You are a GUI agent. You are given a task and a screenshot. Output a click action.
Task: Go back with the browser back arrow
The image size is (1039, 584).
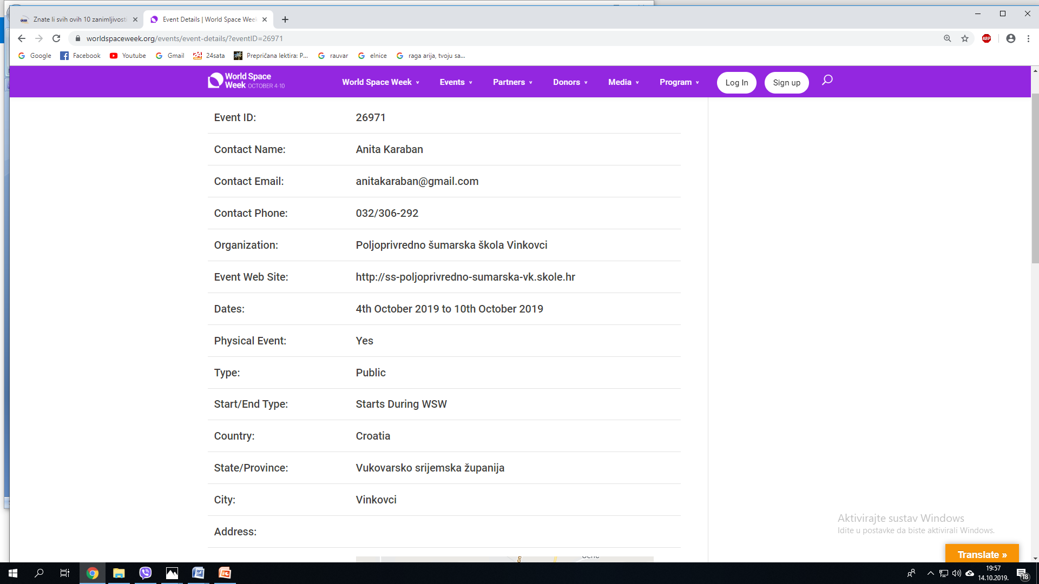click(x=22, y=38)
